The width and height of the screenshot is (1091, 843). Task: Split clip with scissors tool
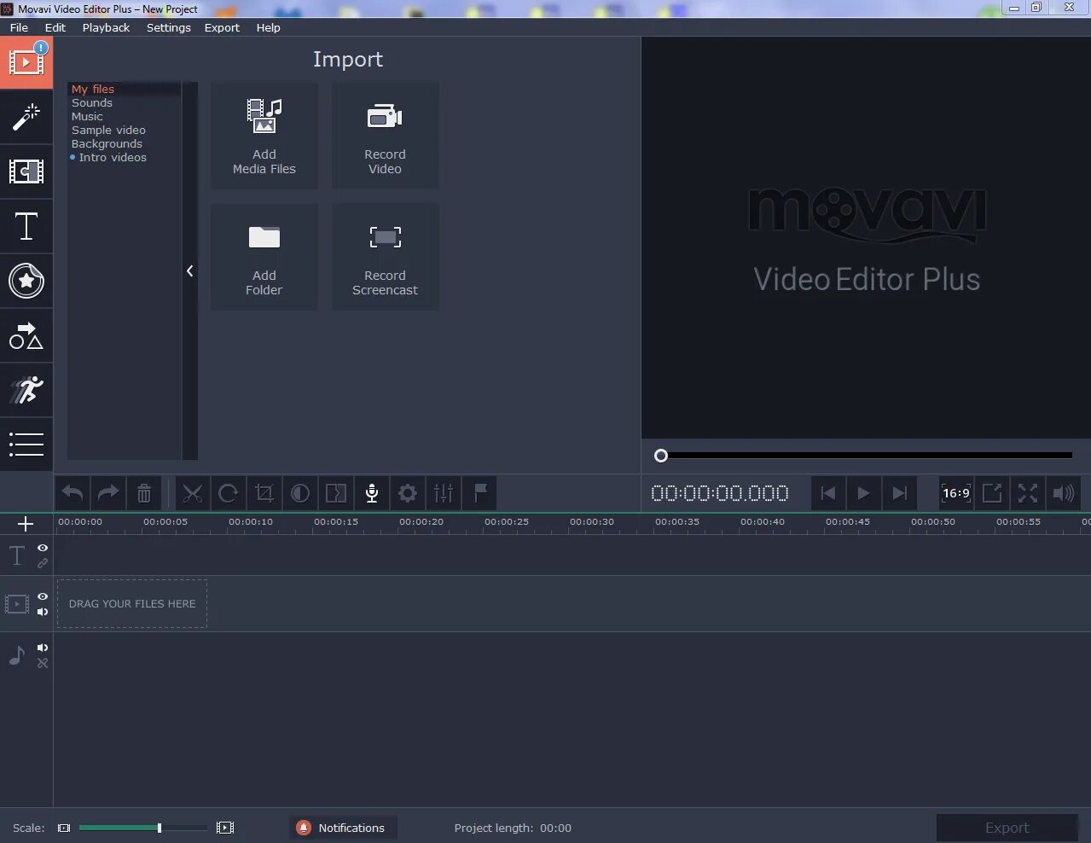193,493
